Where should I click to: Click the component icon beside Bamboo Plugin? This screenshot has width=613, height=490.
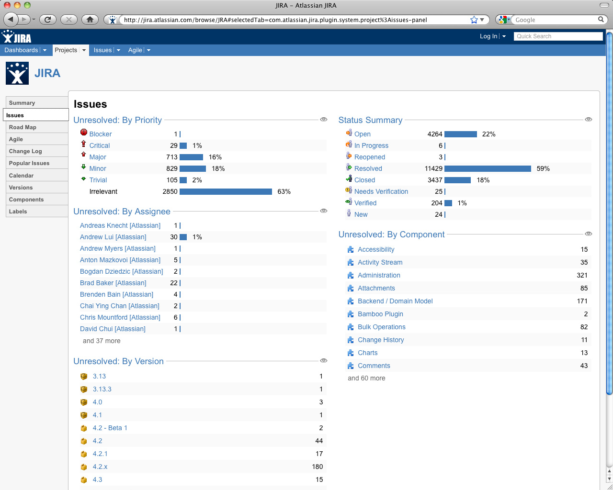[x=351, y=314]
